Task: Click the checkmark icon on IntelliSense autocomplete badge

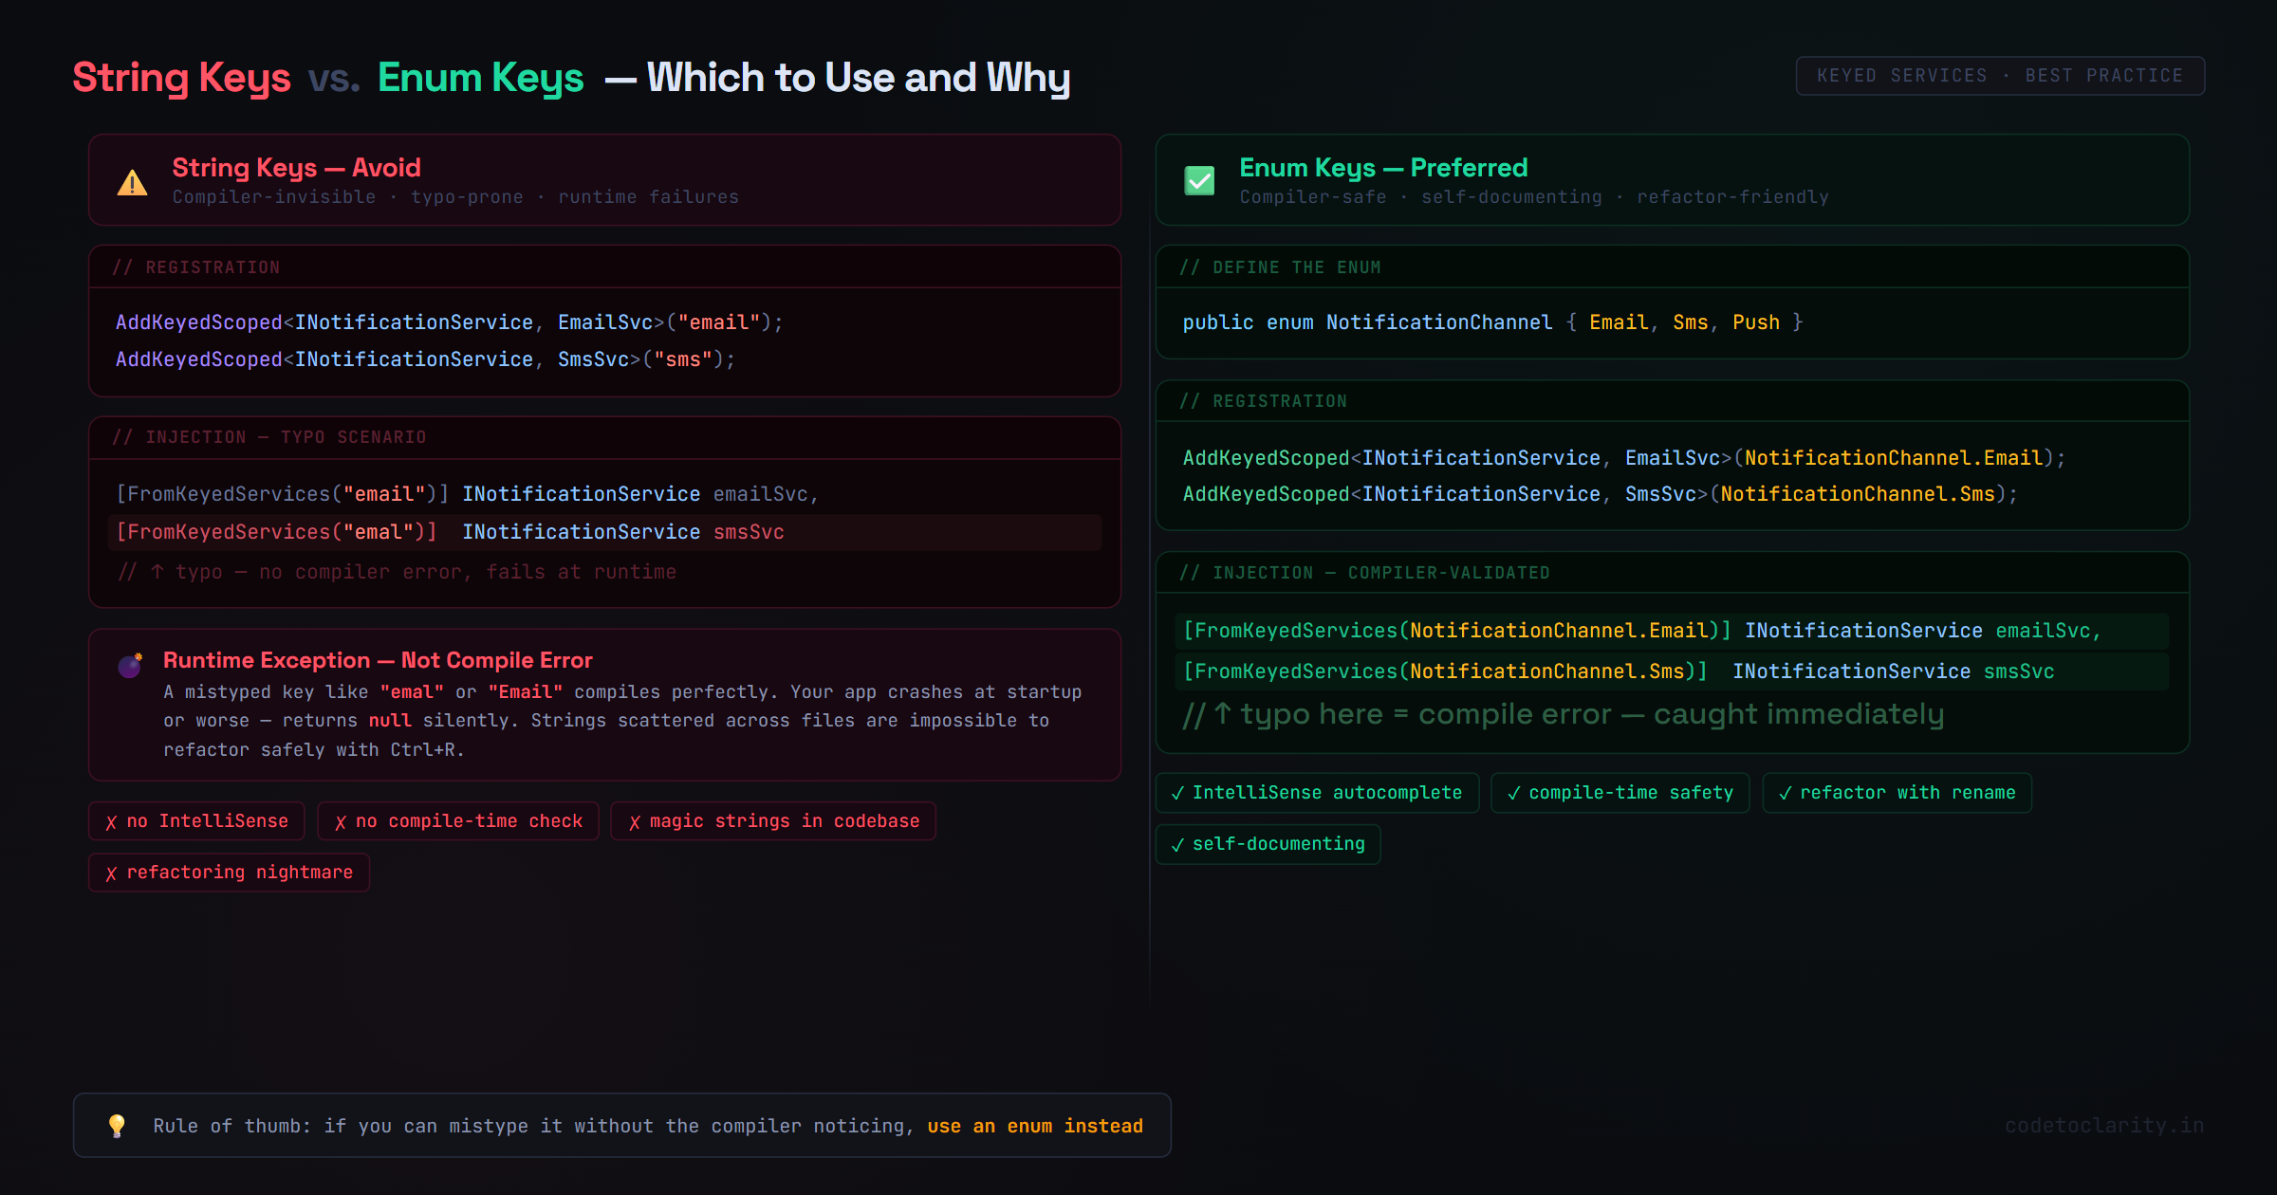Action: coord(1179,793)
